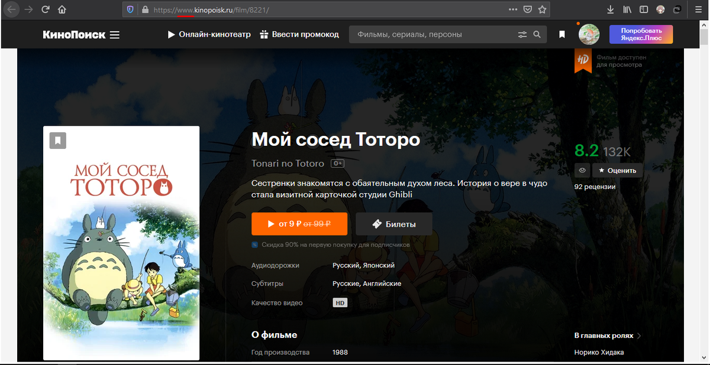Open the tracking protection shield icon
This screenshot has width=710, height=365.
click(x=131, y=9)
